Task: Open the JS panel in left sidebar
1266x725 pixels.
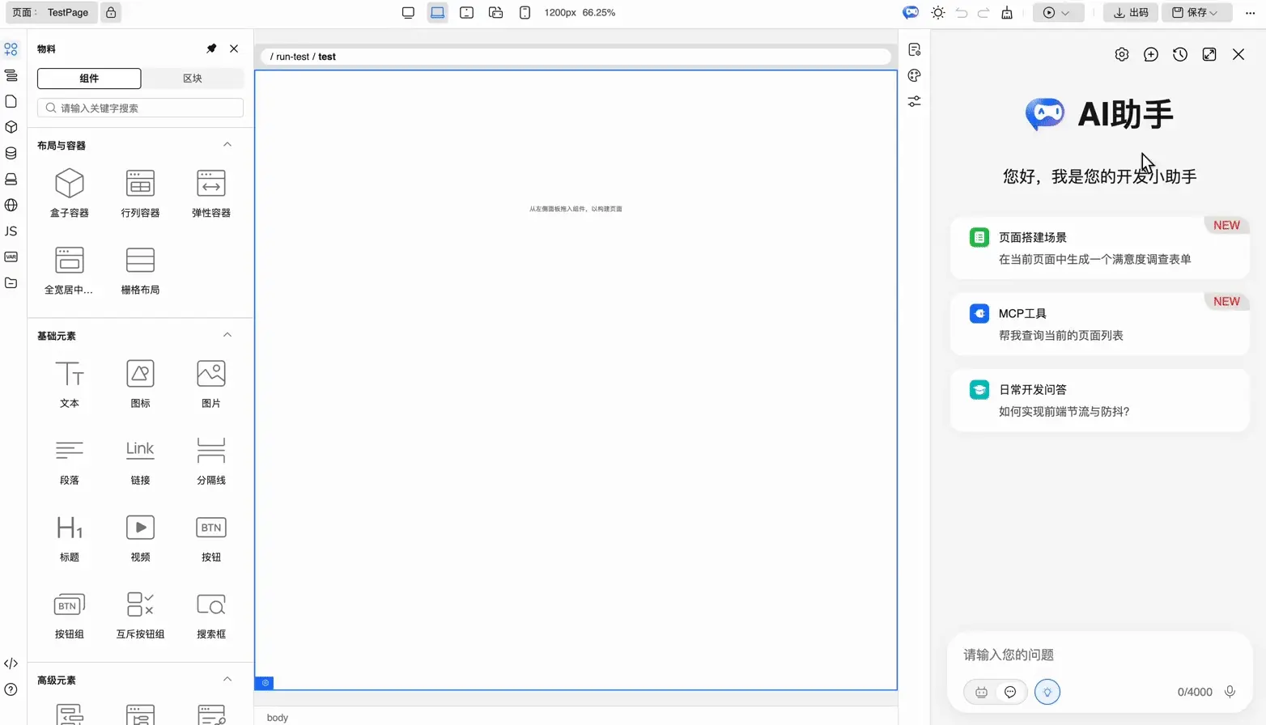Action: 11,231
